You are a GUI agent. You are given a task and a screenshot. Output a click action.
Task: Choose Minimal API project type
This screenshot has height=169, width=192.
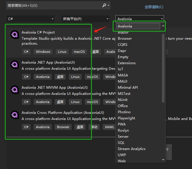[128, 88]
